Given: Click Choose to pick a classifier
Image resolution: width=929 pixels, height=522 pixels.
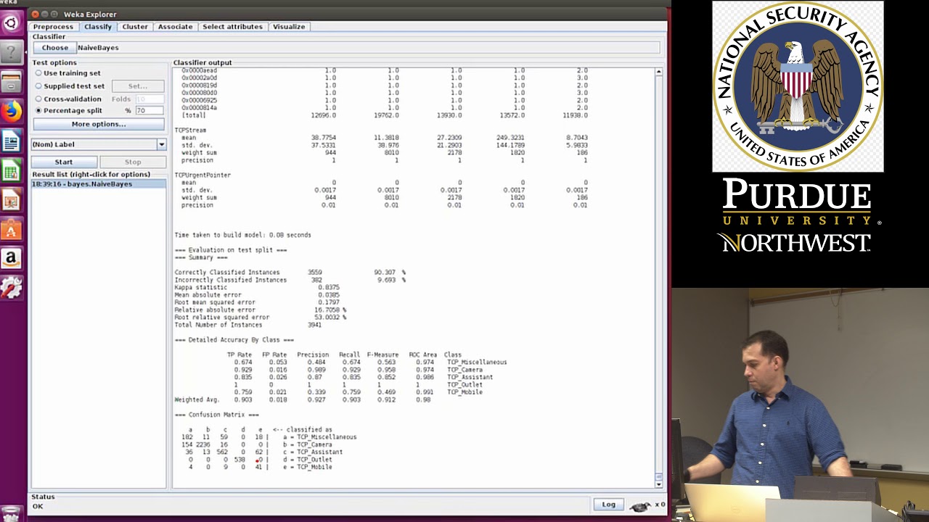Looking at the screenshot, I should coord(54,48).
